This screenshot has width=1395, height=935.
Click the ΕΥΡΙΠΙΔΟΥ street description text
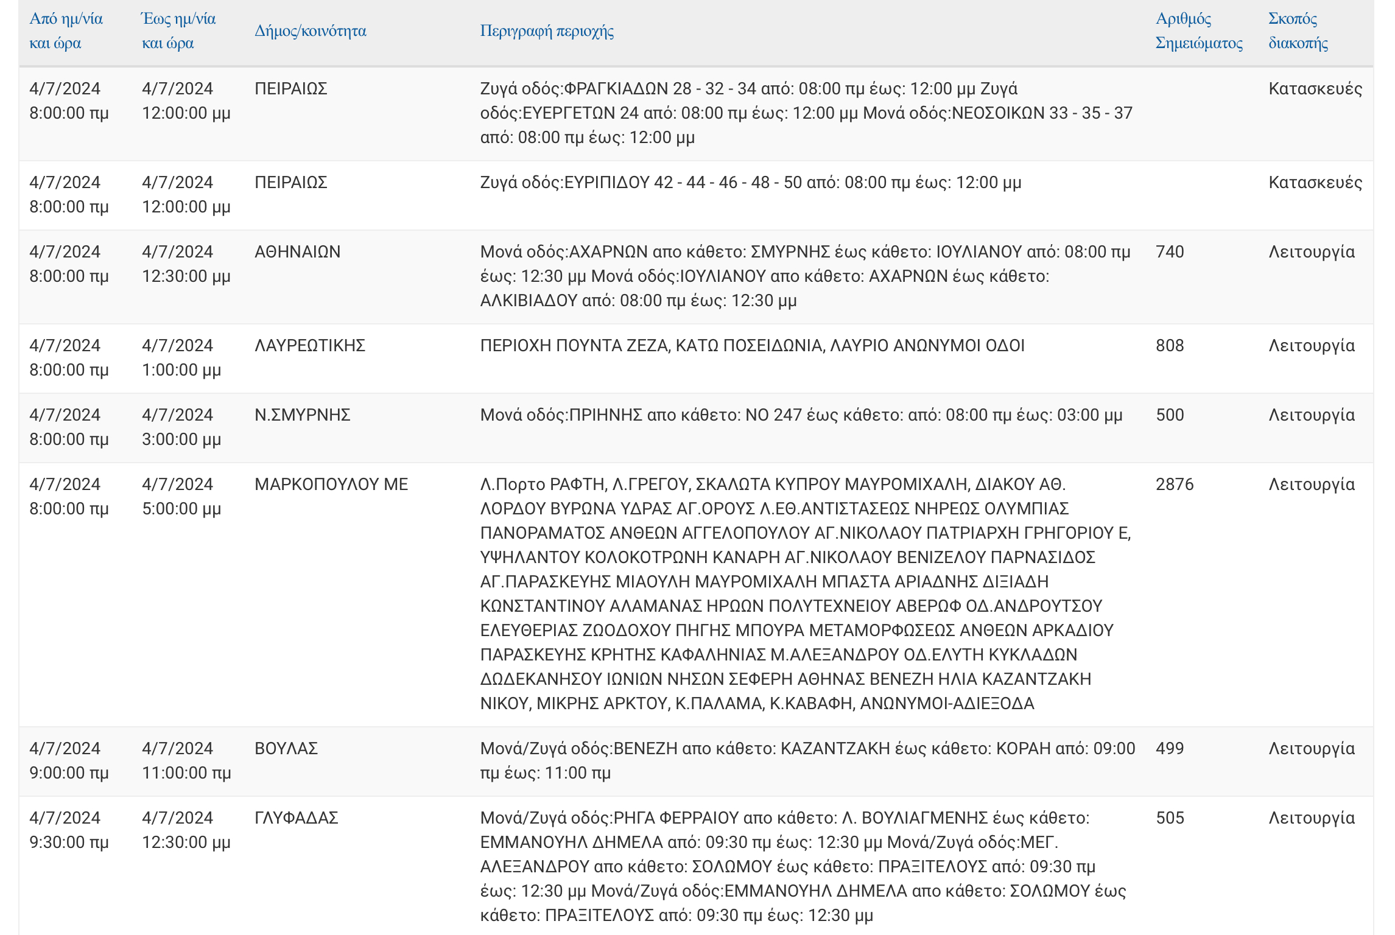tap(751, 182)
